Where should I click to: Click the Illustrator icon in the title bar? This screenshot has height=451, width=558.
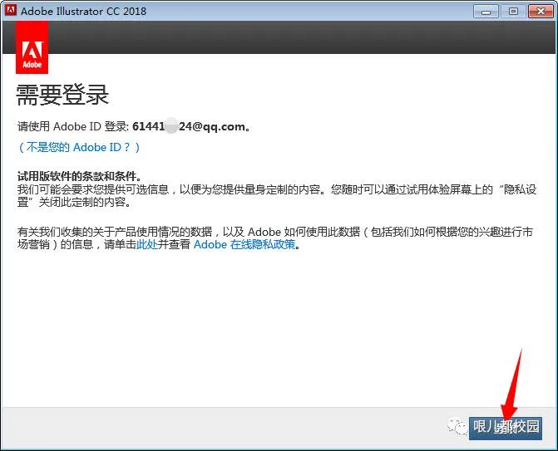tap(10, 10)
